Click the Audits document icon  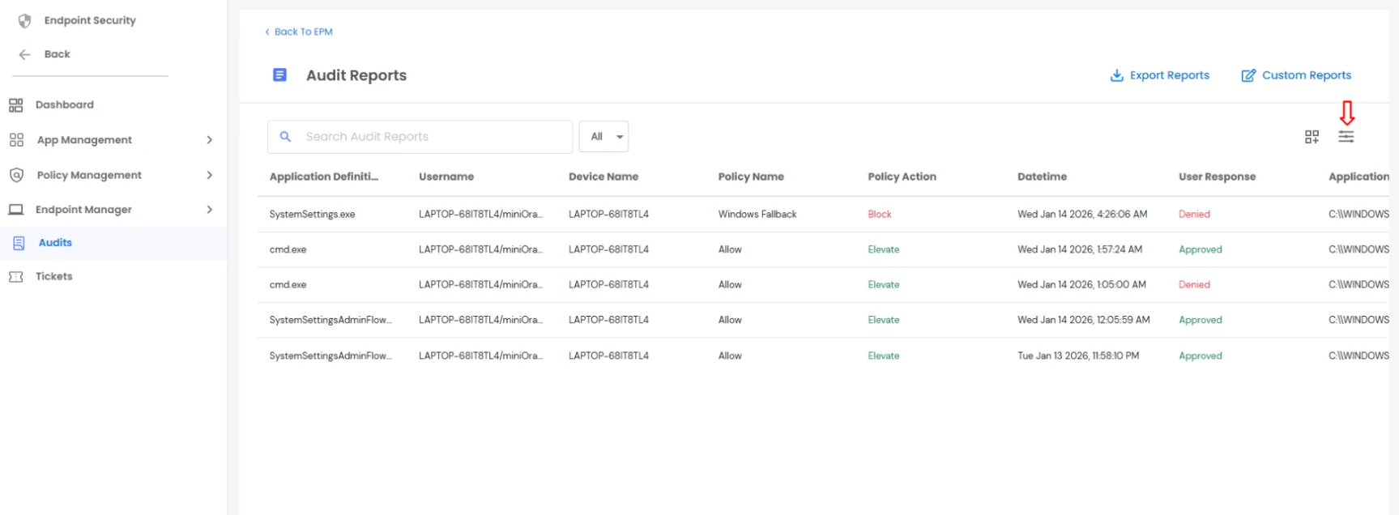19,243
